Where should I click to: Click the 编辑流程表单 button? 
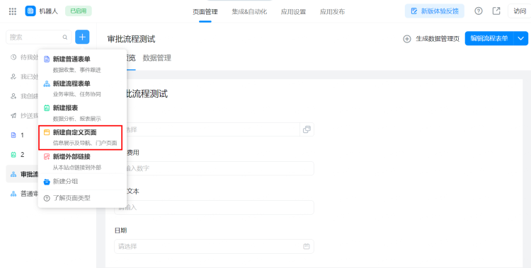(489, 38)
